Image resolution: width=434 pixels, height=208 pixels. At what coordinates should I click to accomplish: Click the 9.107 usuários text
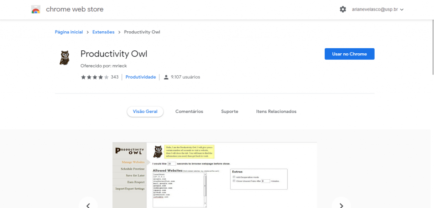pos(186,77)
